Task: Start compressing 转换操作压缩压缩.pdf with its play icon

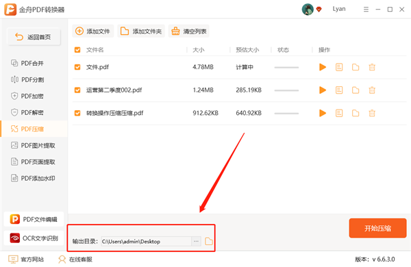Action: [323, 113]
